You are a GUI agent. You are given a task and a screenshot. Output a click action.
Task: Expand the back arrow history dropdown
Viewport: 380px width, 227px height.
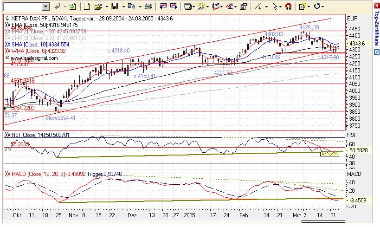pos(65,6)
